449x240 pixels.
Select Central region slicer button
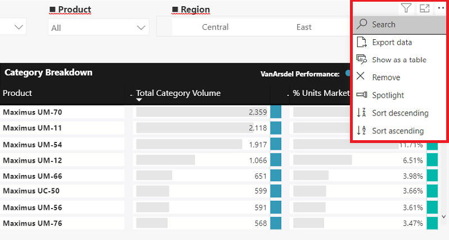[x=215, y=27]
